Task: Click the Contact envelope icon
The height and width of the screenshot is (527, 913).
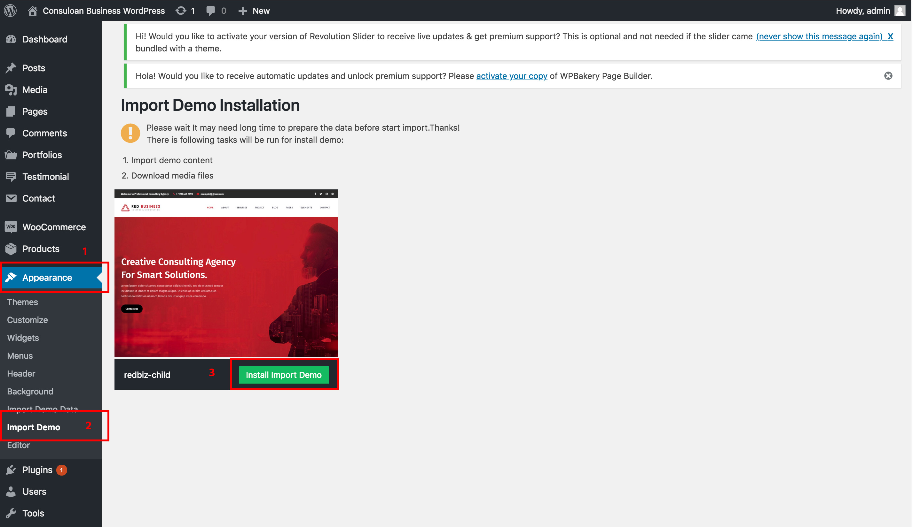Action: 11,198
